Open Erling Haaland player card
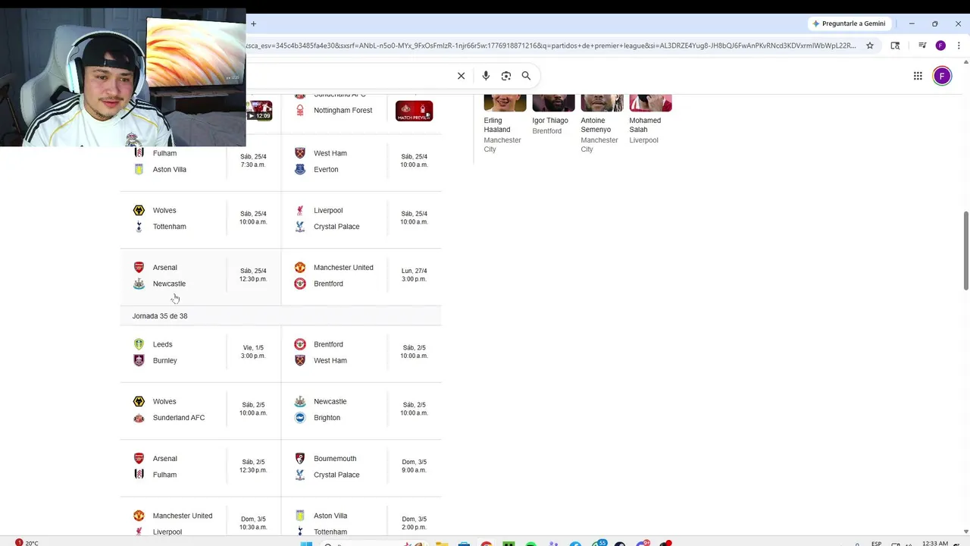970x546 pixels. [505, 125]
